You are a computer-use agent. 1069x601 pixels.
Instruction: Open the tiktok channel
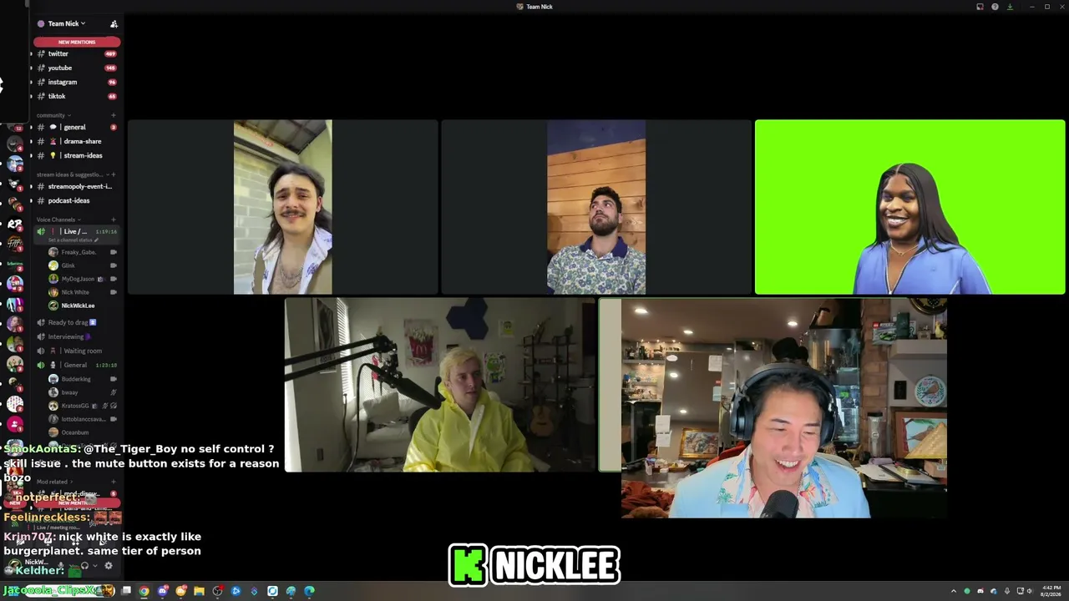[x=75, y=96]
